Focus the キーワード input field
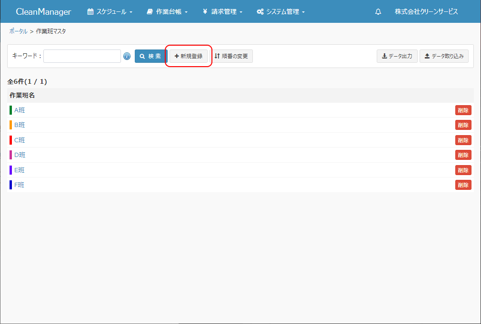The image size is (481, 324). pos(82,56)
